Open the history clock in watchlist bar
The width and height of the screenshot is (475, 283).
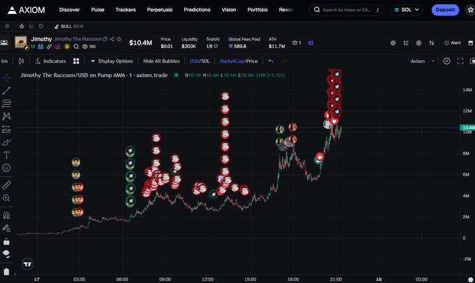[41, 26]
